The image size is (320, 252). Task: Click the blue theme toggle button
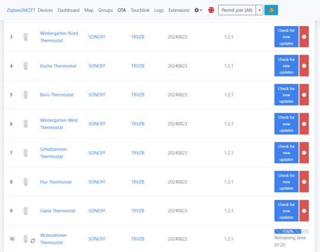tap(271, 10)
